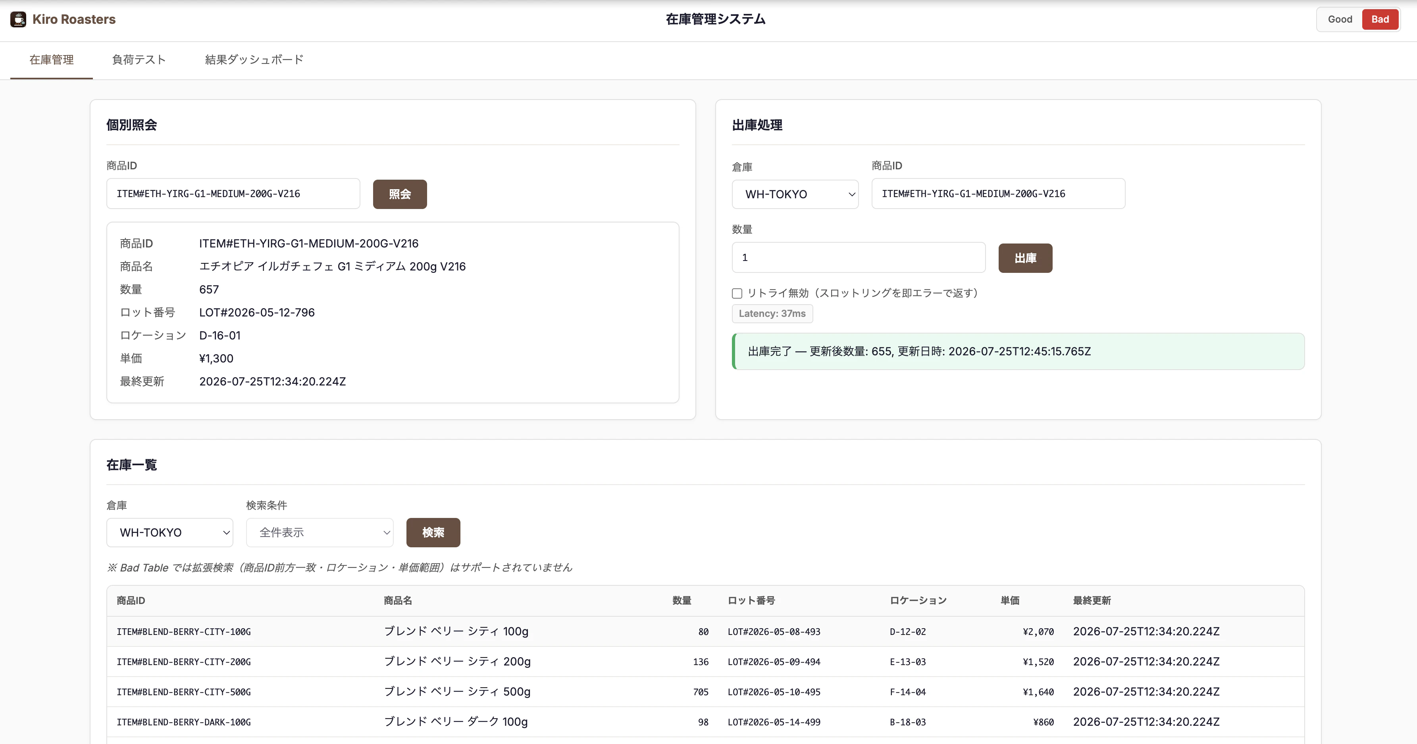Click location cell F-14-04

pyautogui.click(x=908, y=692)
